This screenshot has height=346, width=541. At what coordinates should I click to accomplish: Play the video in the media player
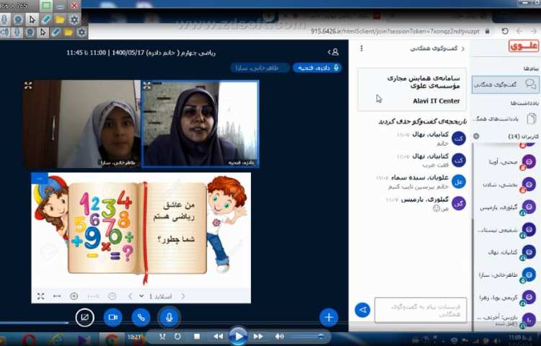238,336
